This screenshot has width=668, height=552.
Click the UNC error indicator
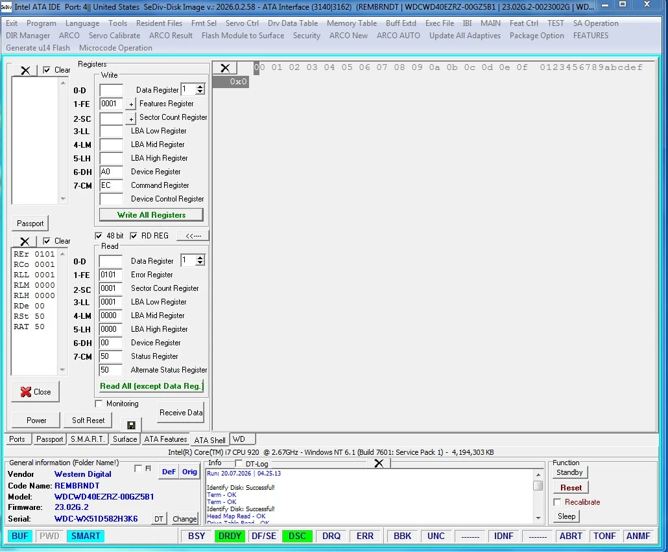point(436,536)
